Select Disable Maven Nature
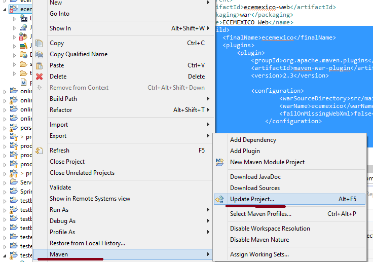The image size is (373, 262). [259, 240]
